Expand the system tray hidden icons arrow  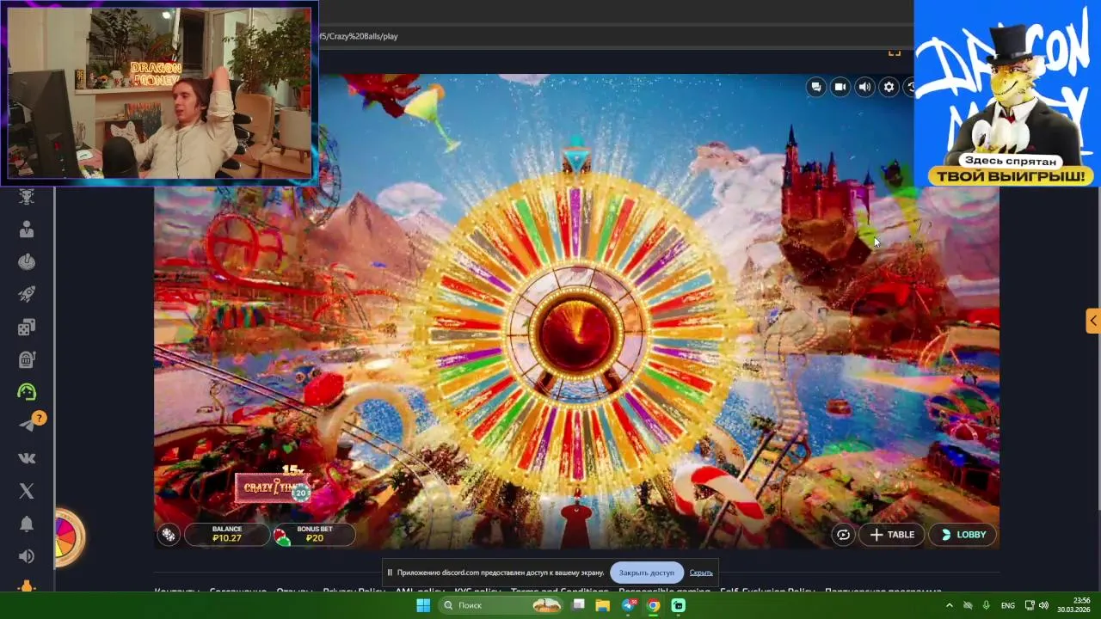[950, 605]
